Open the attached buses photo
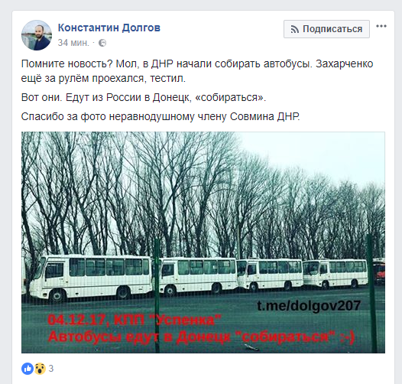 coord(203,242)
